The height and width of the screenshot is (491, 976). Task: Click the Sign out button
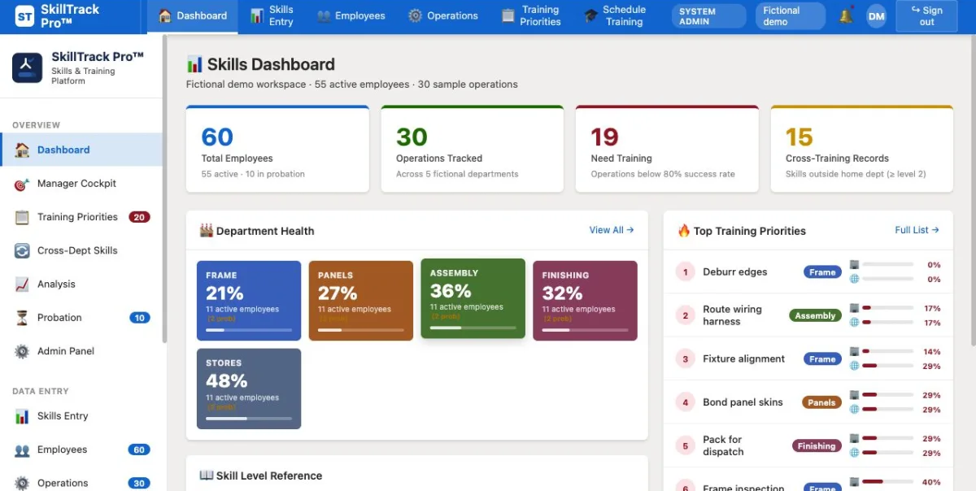(926, 16)
